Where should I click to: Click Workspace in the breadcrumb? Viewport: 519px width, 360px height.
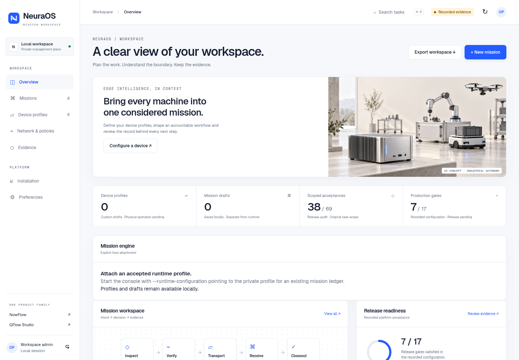103,12
